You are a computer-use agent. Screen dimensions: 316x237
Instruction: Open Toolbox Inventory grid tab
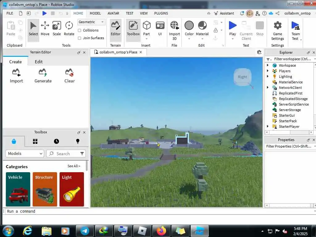35,141
